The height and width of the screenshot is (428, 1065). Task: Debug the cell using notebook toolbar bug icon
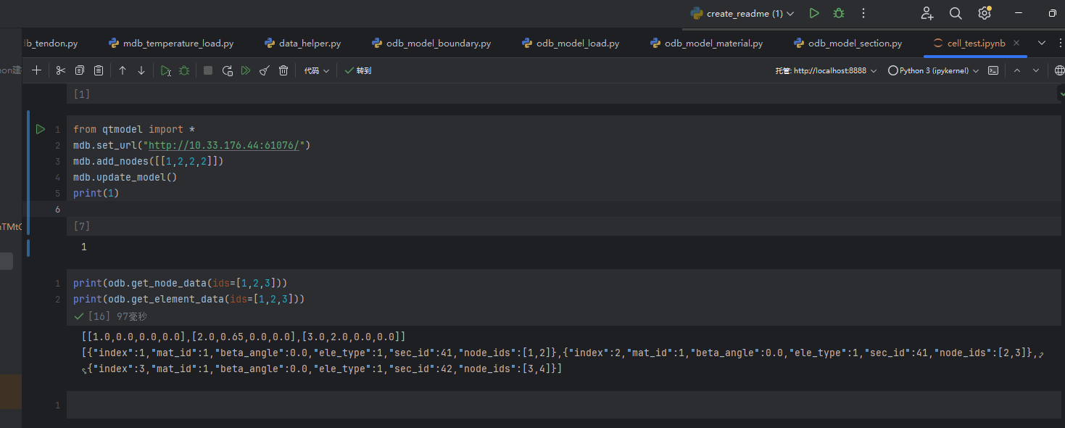[x=184, y=70]
